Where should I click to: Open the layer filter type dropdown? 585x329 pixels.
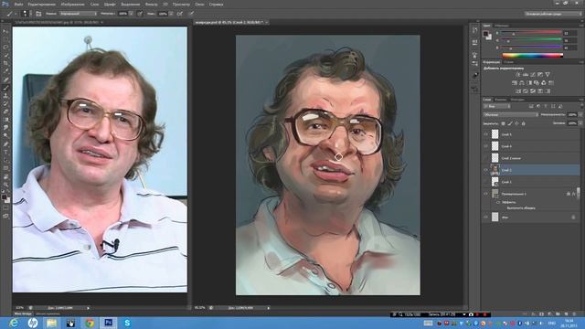tap(497, 106)
